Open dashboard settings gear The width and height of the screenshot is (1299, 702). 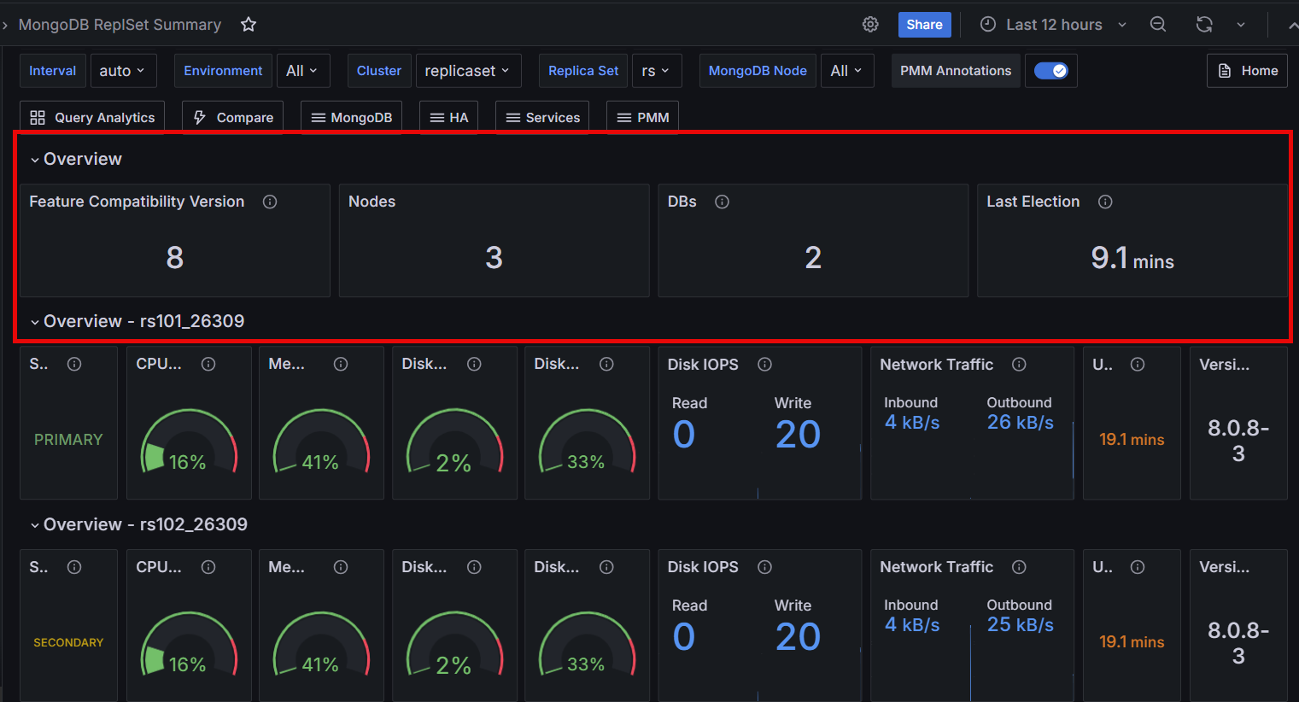pyautogui.click(x=870, y=25)
